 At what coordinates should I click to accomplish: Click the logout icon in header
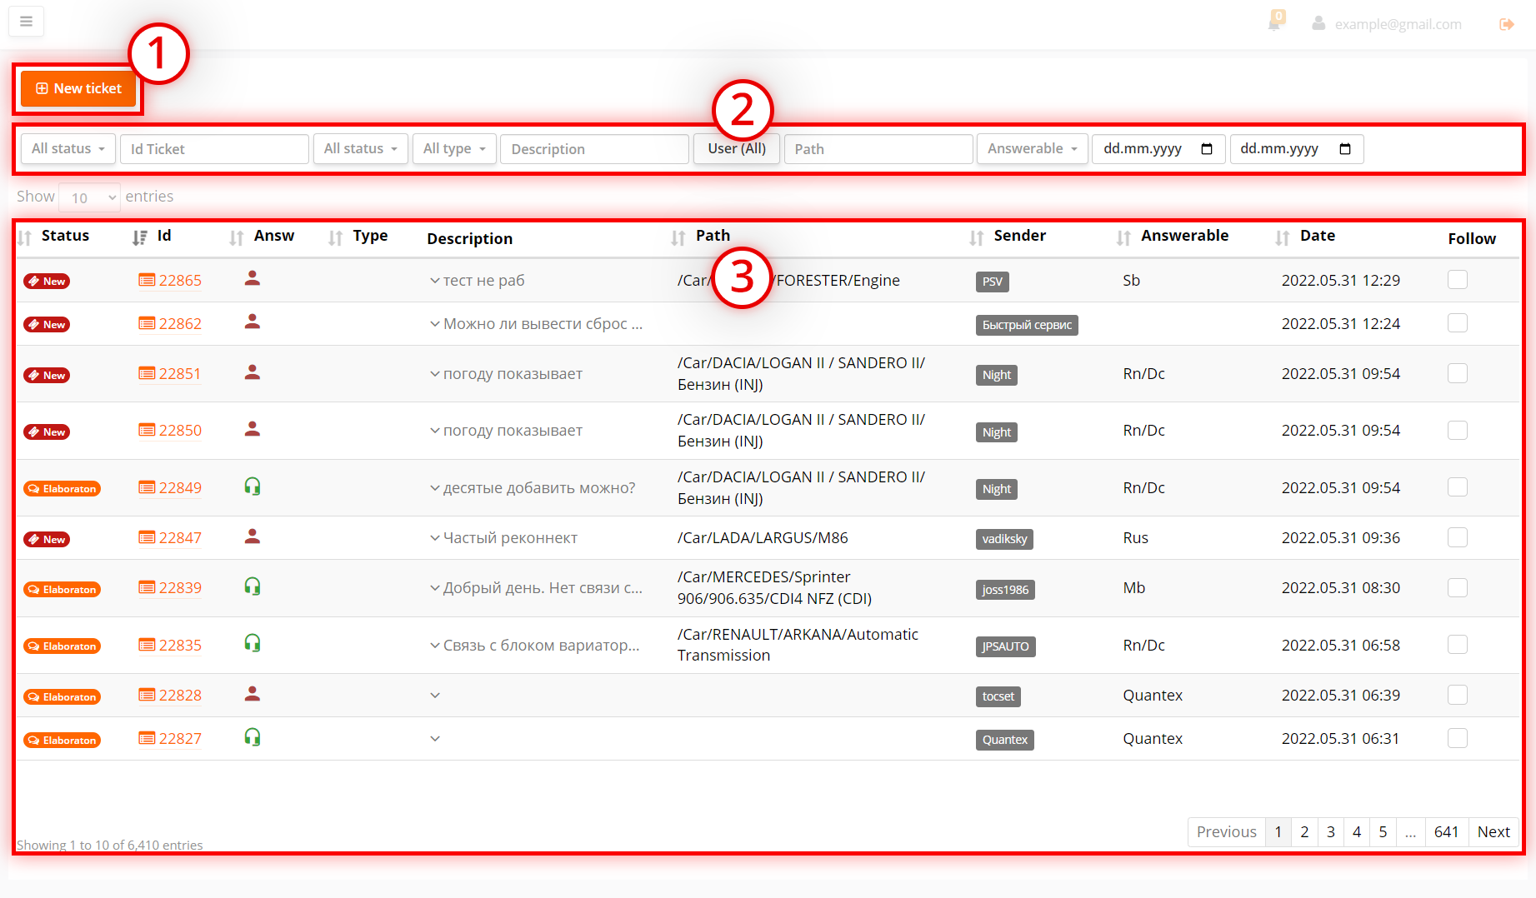click(x=1506, y=24)
